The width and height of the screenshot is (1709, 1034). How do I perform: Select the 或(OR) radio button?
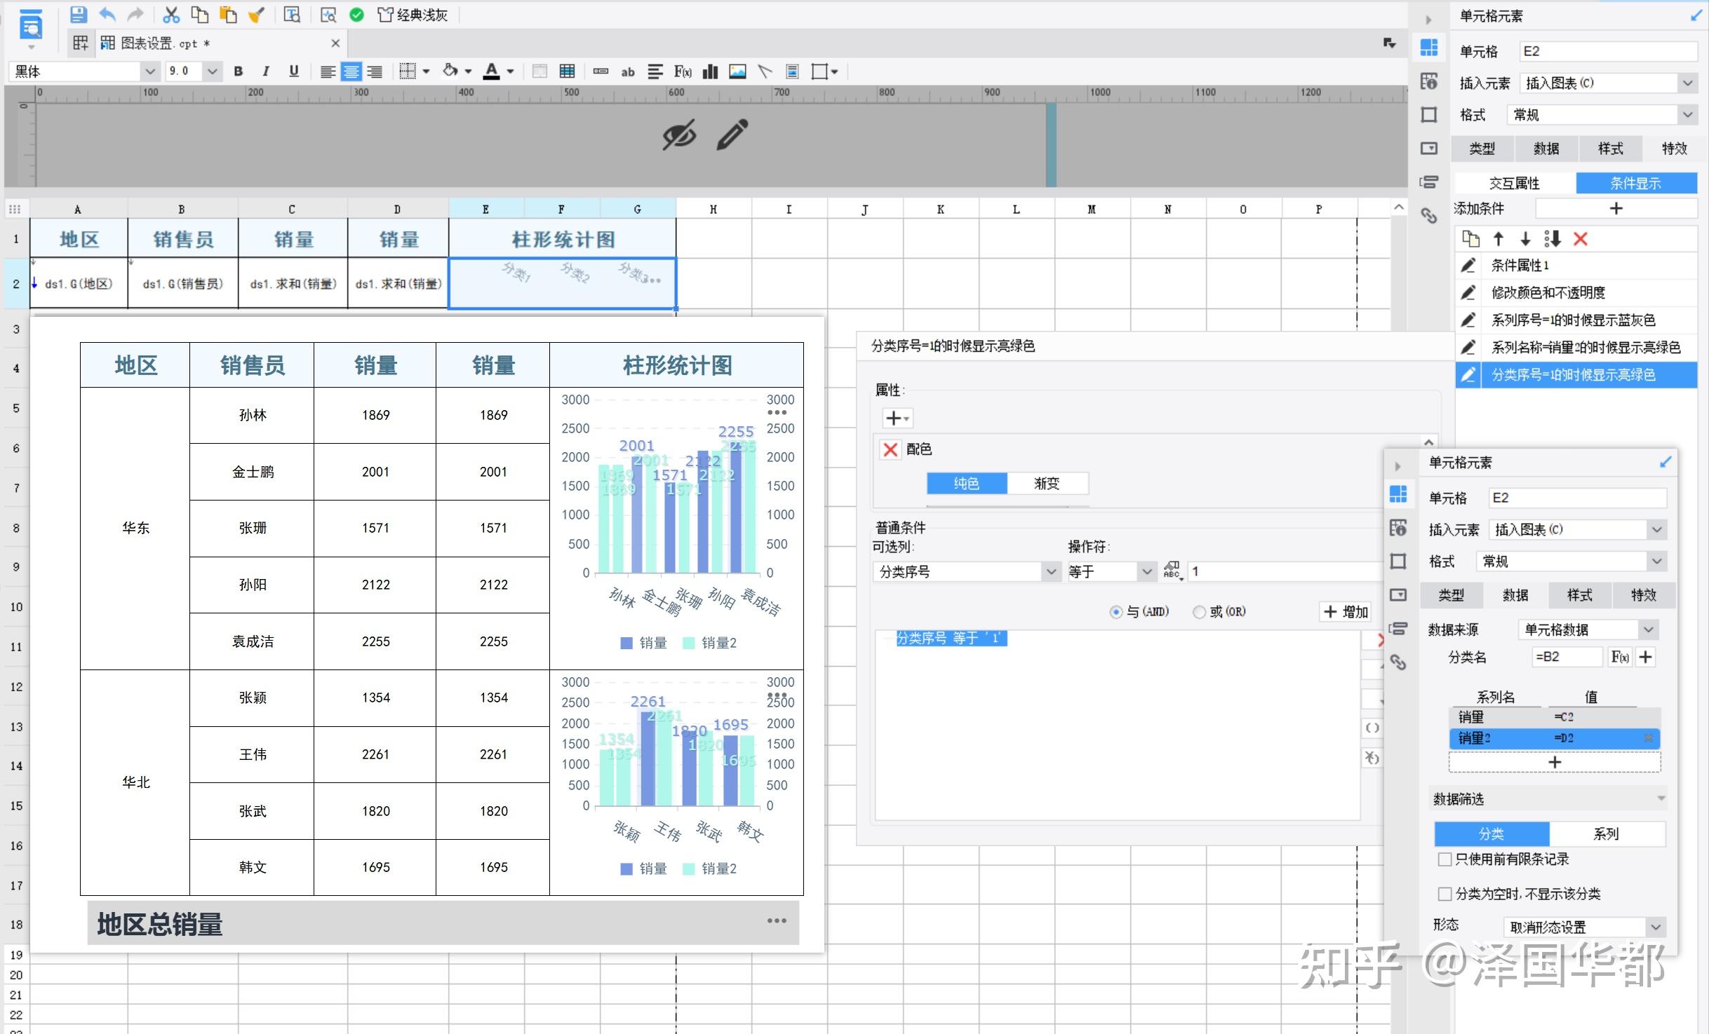tap(1200, 611)
